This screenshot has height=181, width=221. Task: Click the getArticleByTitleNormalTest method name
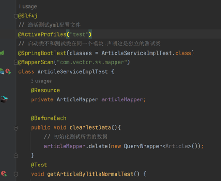[x=90, y=174]
